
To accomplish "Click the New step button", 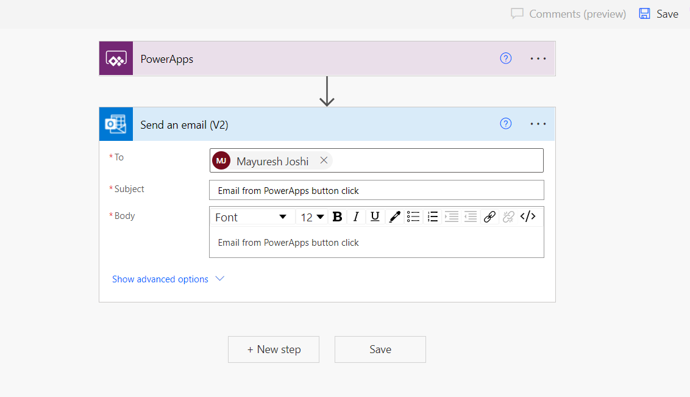I will tap(273, 349).
